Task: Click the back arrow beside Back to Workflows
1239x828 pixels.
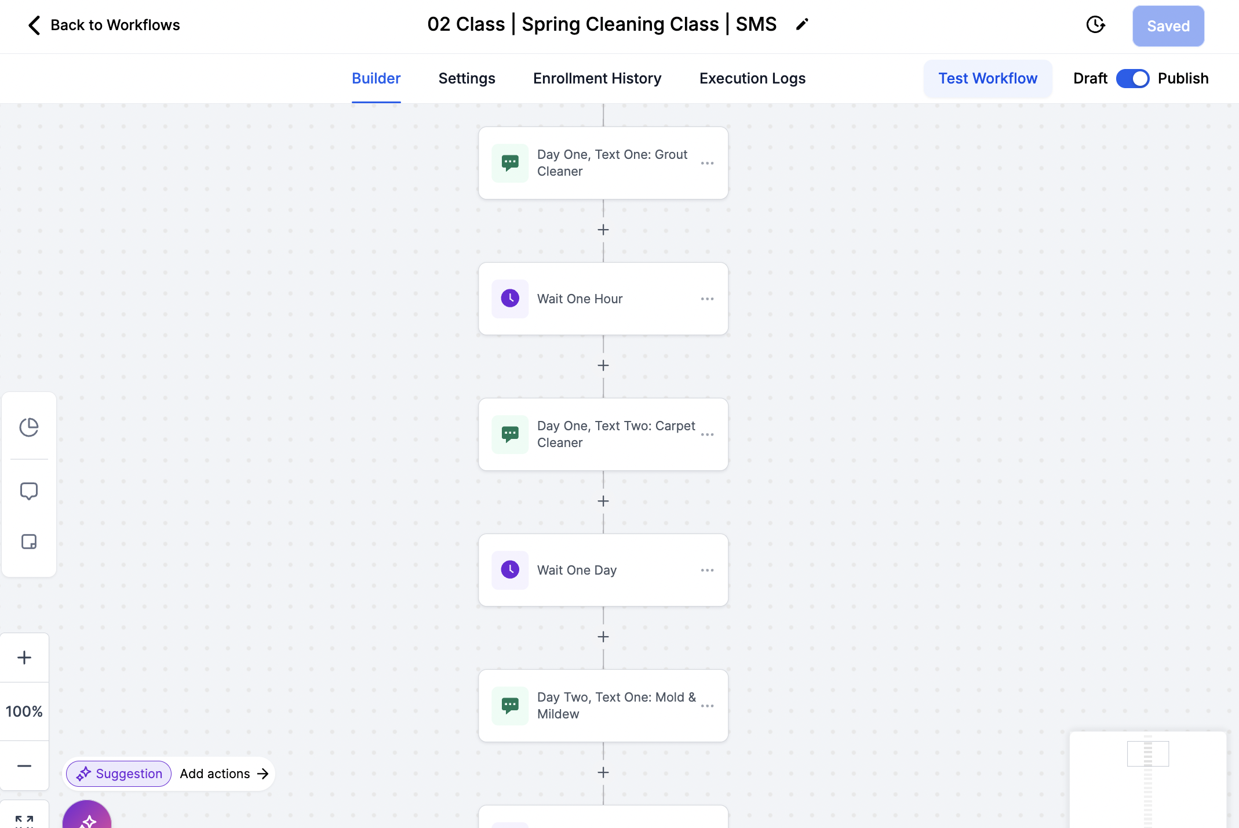Action: click(x=34, y=25)
